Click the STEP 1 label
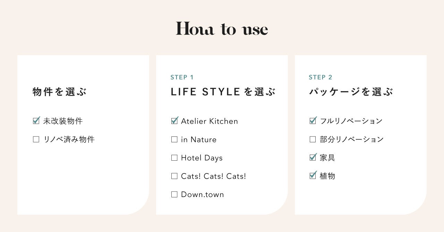Image resolution: width=444 pixels, height=232 pixels. click(x=182, y=77)
